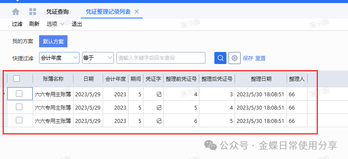Switch to the 凭证查询 tab
348x159 pixels.
[57, 12]
